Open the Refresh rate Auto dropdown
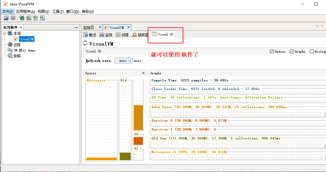Image resolution: width=326 pixels, height=172 pixels. [124, 61]
